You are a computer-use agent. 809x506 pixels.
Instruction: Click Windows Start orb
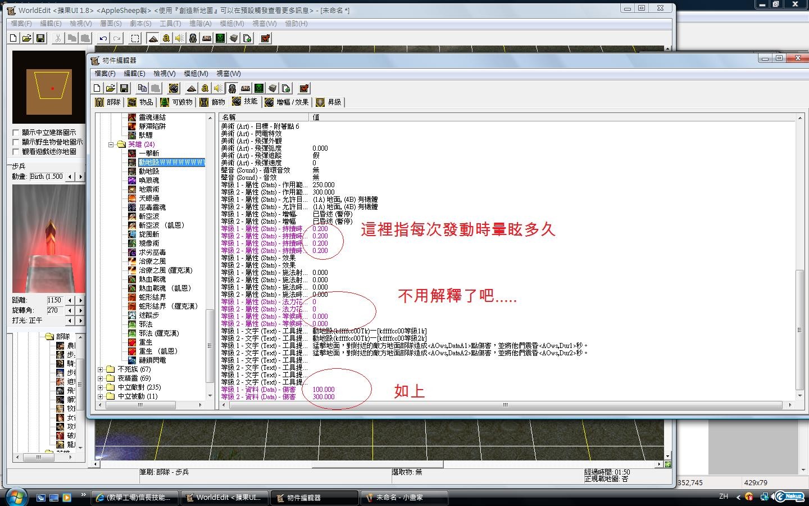click(x=15, y=497)
